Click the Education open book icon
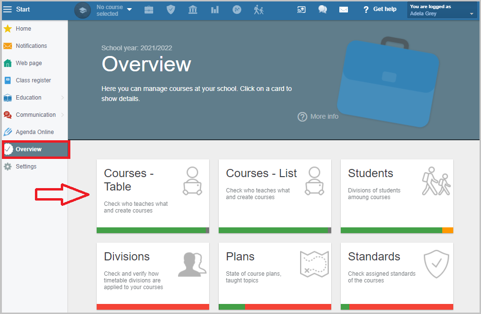 coord(8,98)
